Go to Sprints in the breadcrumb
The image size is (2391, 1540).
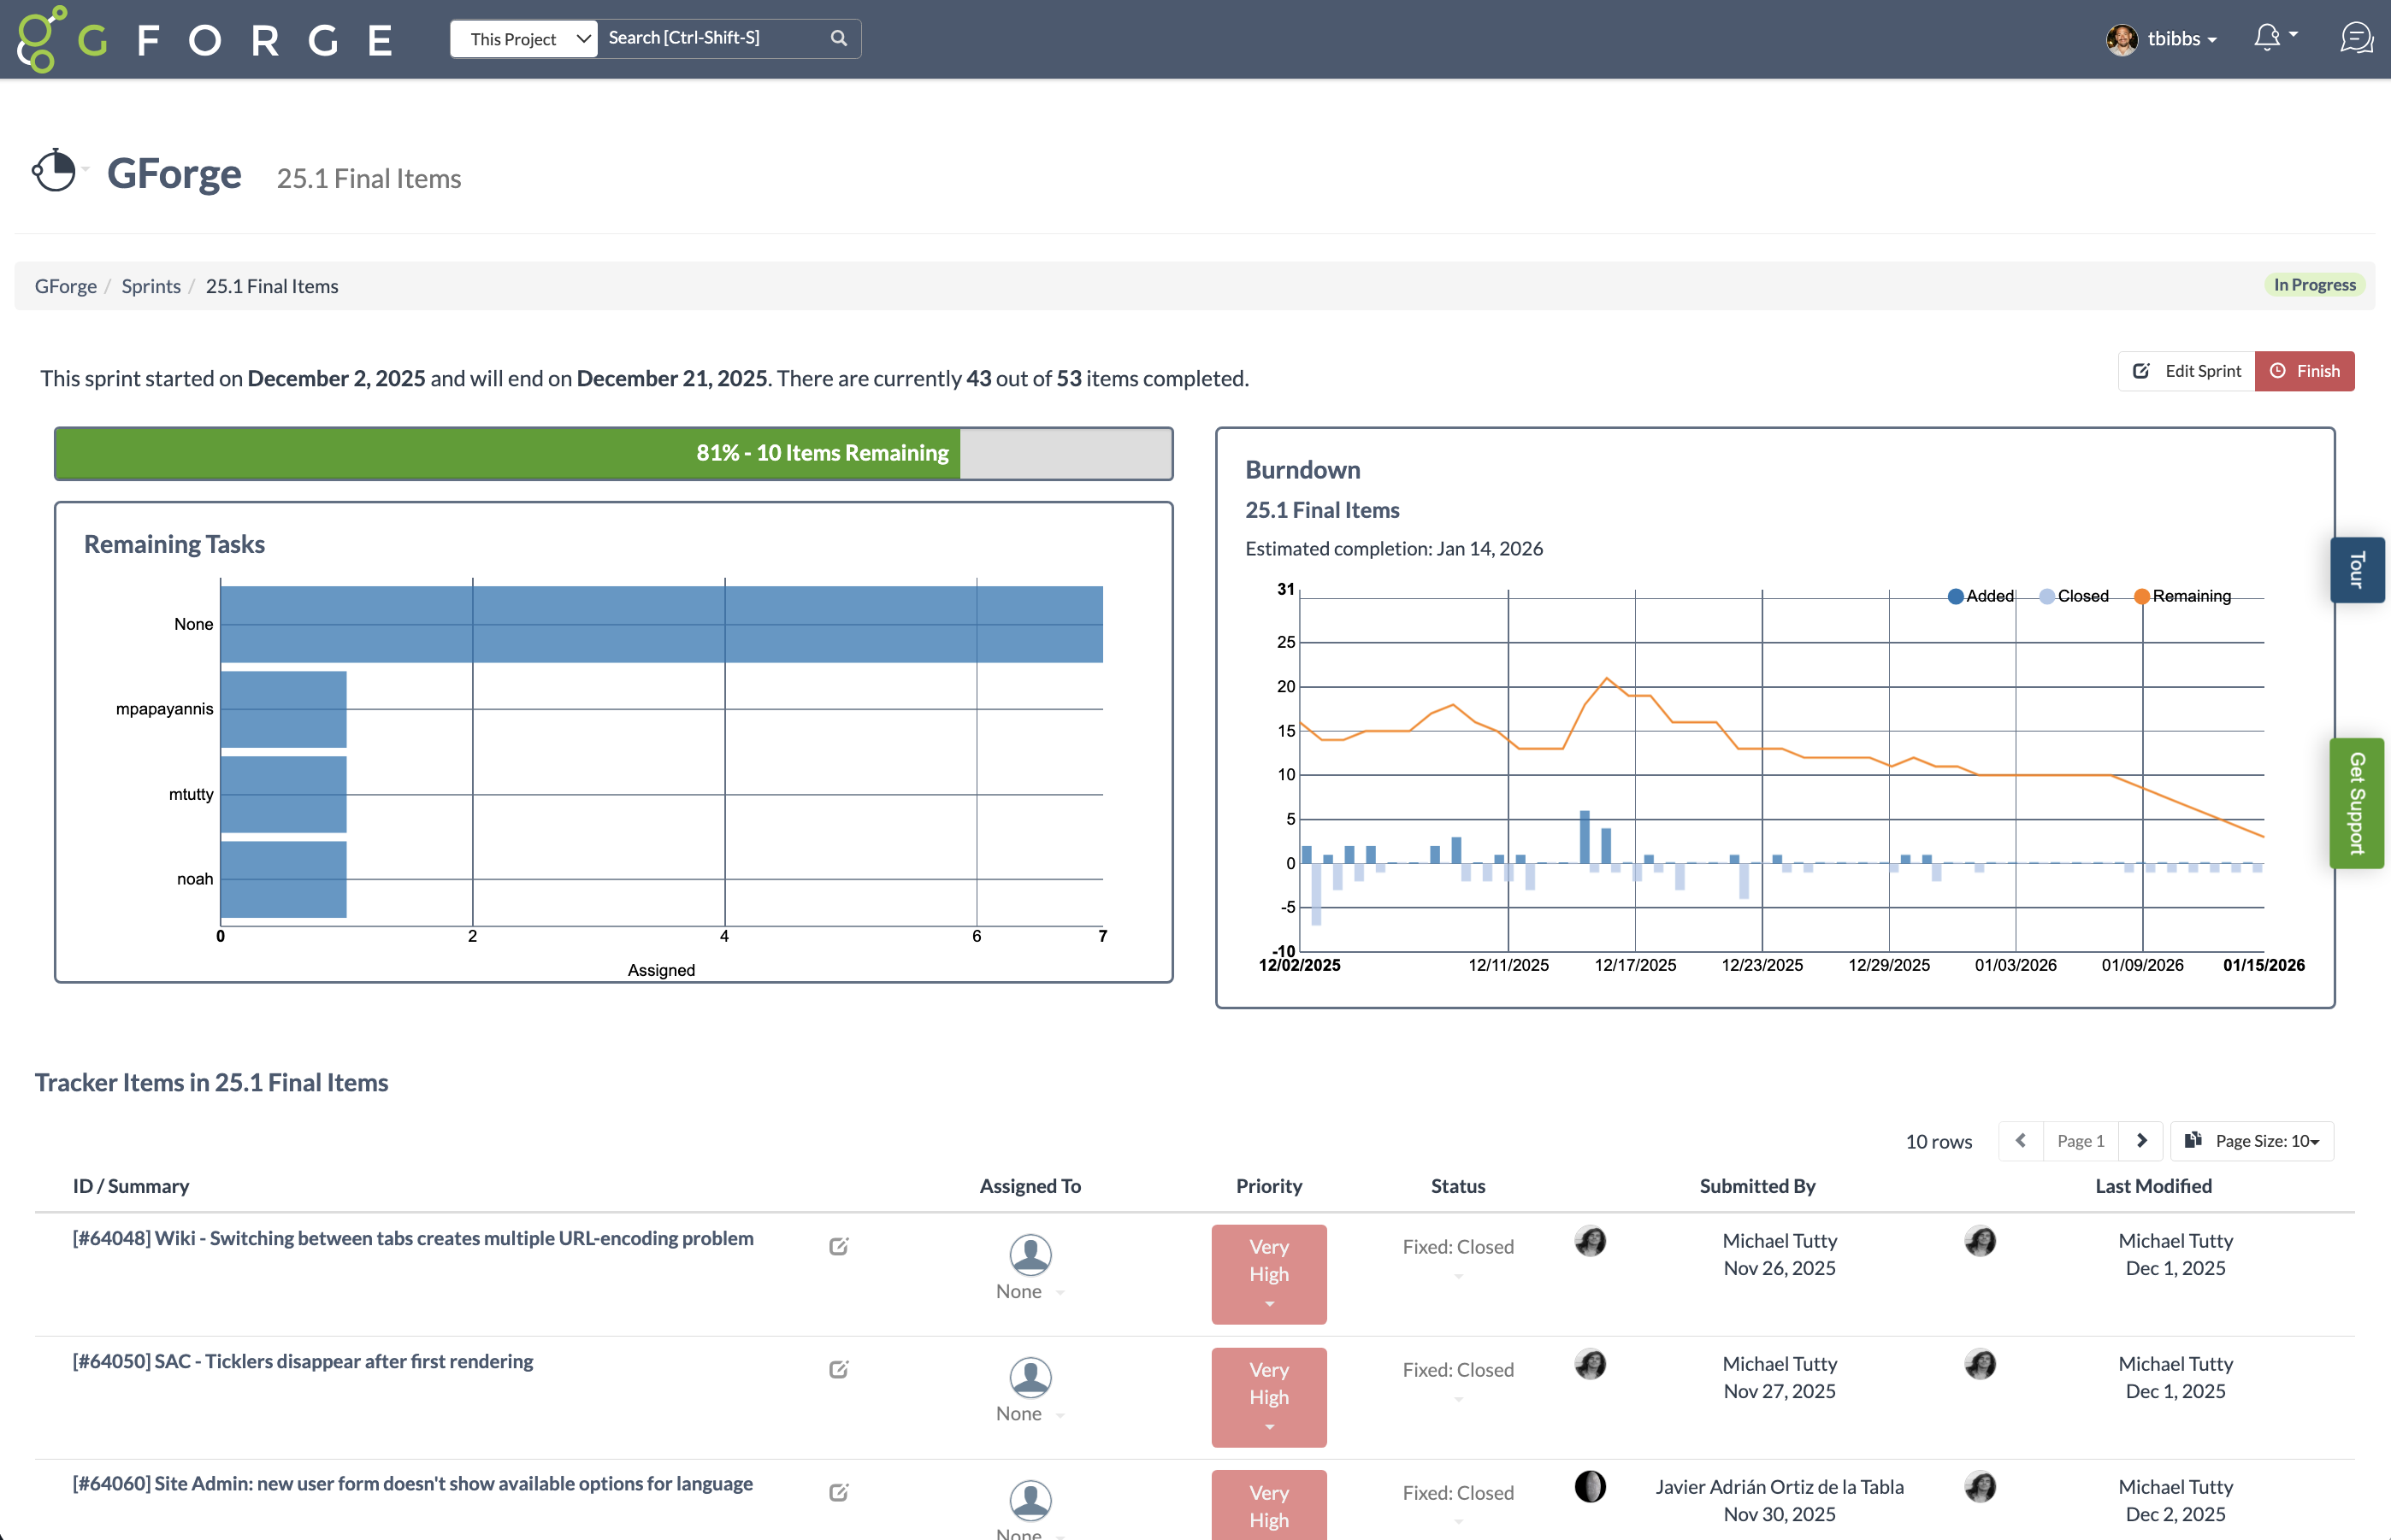click(x=151, y=286)
